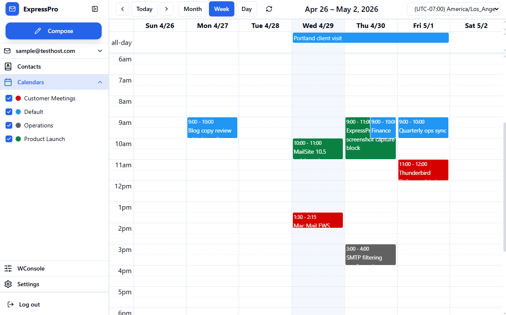Click the Sat 5/2 day header
Screen dimensions: 506x315
(x=476, y=26)
